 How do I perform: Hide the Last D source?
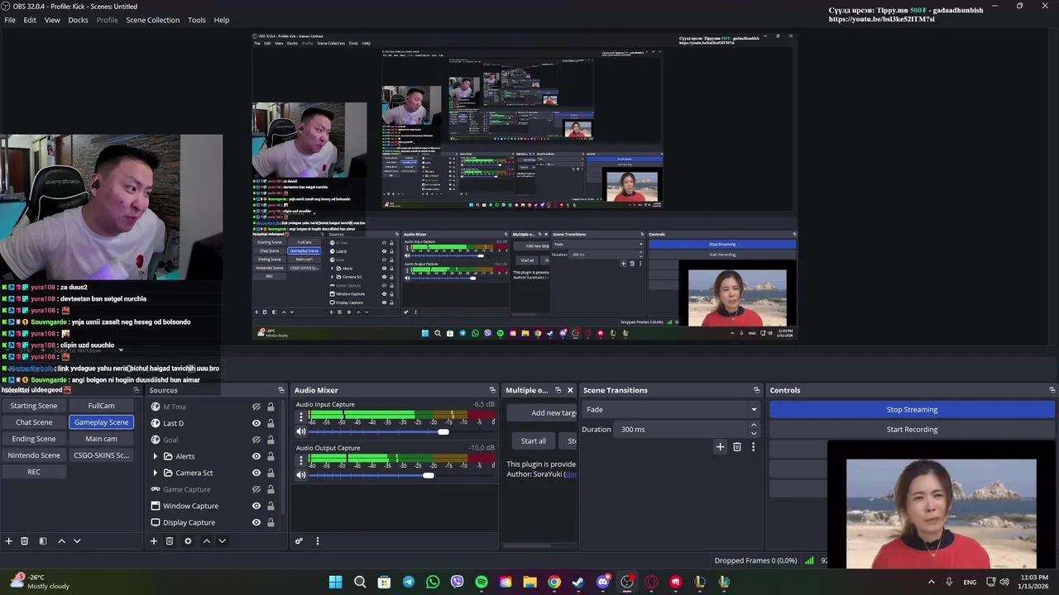(x=256, y=423)
